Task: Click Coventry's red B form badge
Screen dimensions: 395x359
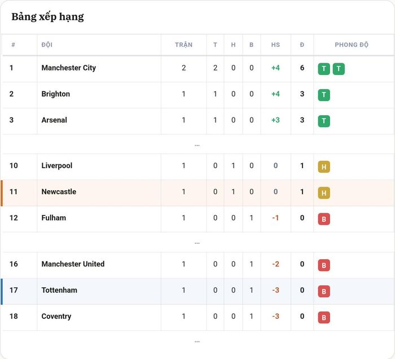Action: click(324, 317)
